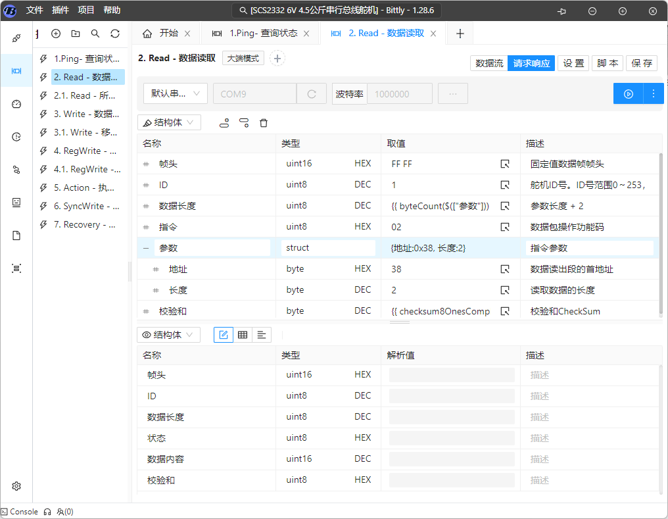Click the 保存 button

point(642,63)
